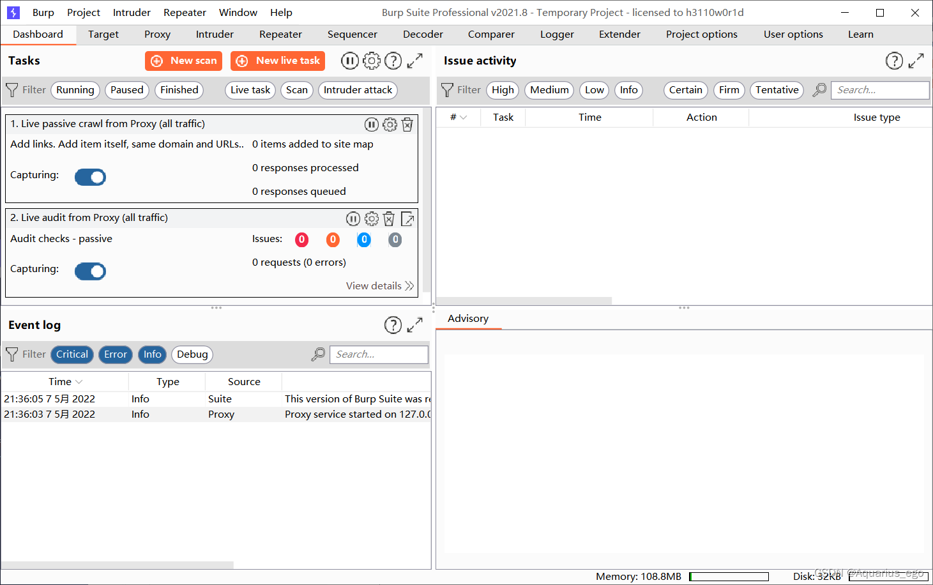Click the Issue activity search magnifier icon
933x585 pixels.
819,90
